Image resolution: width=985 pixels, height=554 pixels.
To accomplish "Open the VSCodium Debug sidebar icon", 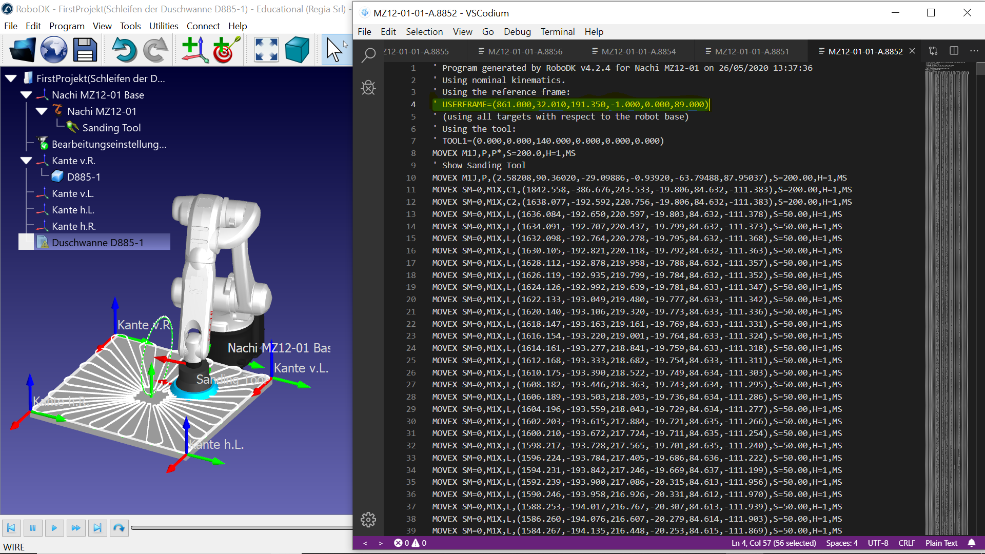I will [x=368, y=88].
